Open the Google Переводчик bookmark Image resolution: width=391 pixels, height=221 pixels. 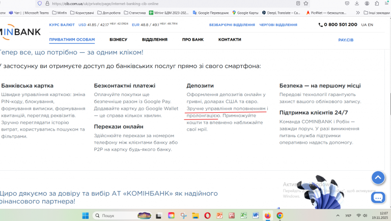pyautogui.click(x=211, y=13)
